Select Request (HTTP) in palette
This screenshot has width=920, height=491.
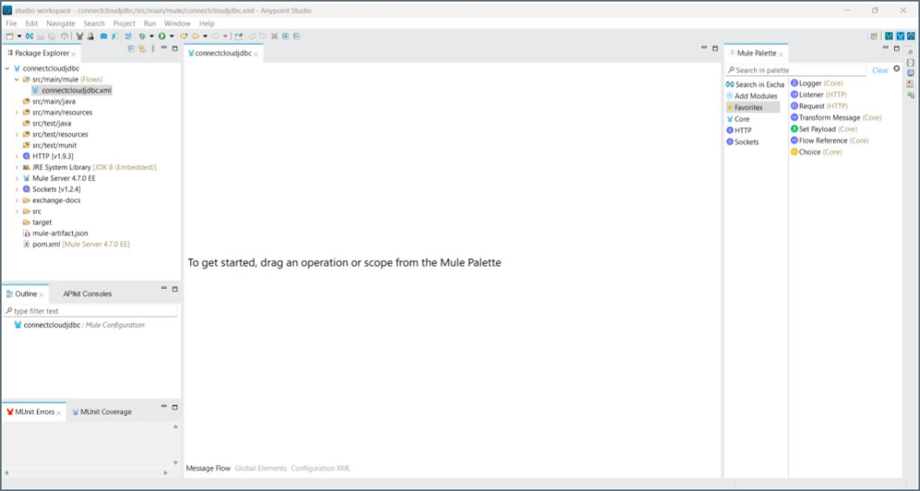tap(819, 107)
